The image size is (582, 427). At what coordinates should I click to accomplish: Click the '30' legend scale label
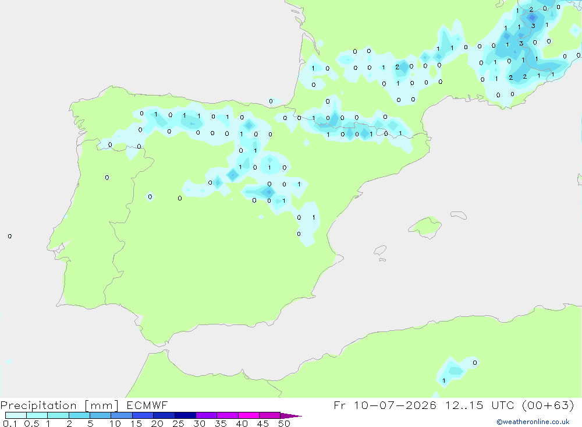[199, 424]
